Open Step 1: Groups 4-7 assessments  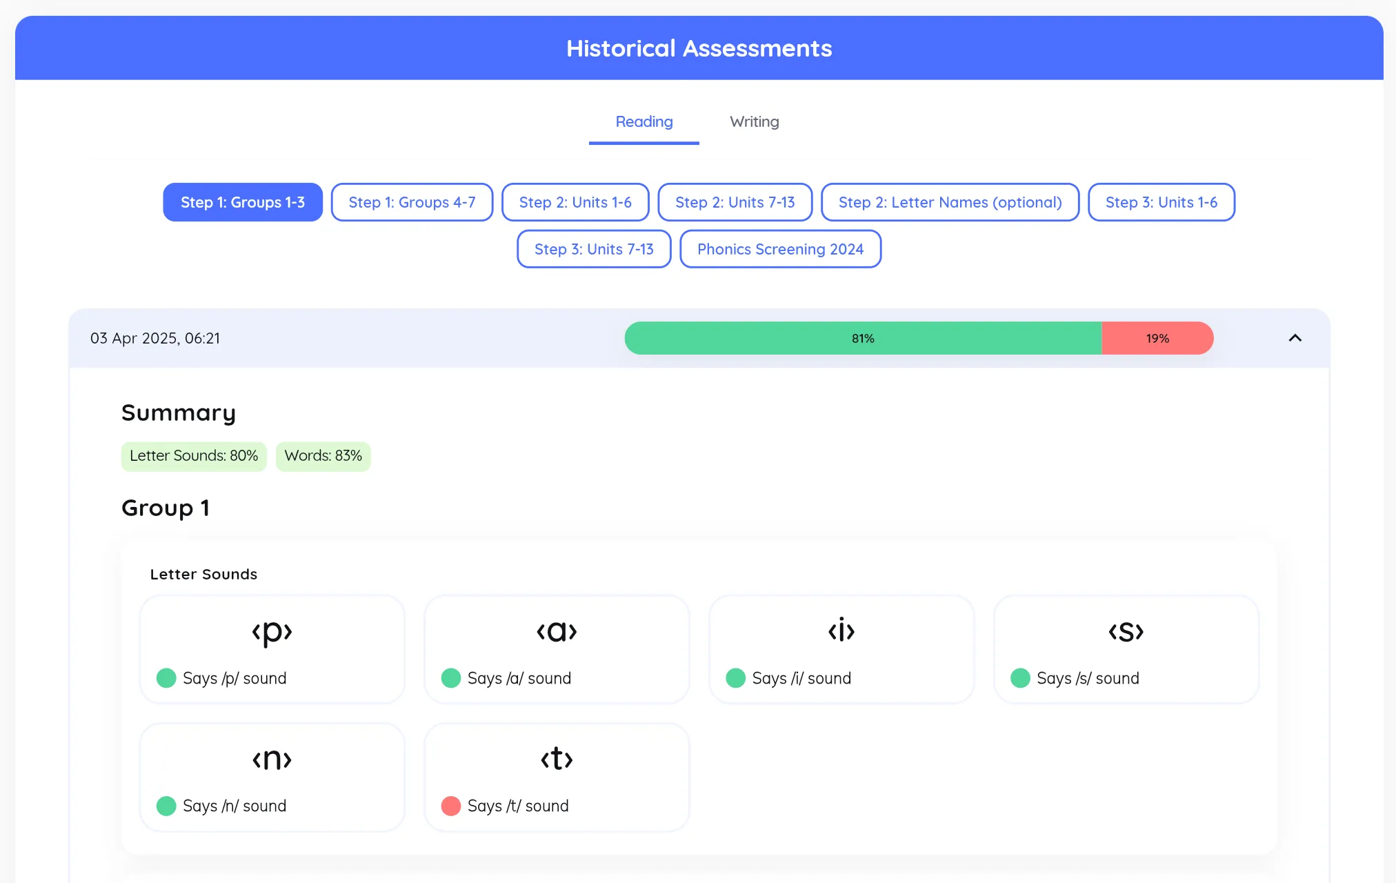(x=412, y=202)
